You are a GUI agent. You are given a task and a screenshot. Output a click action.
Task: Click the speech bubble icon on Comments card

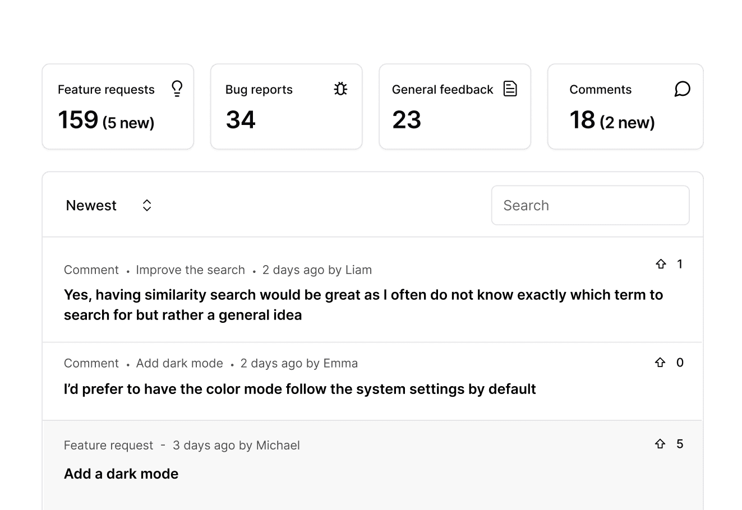click(682, 89)
